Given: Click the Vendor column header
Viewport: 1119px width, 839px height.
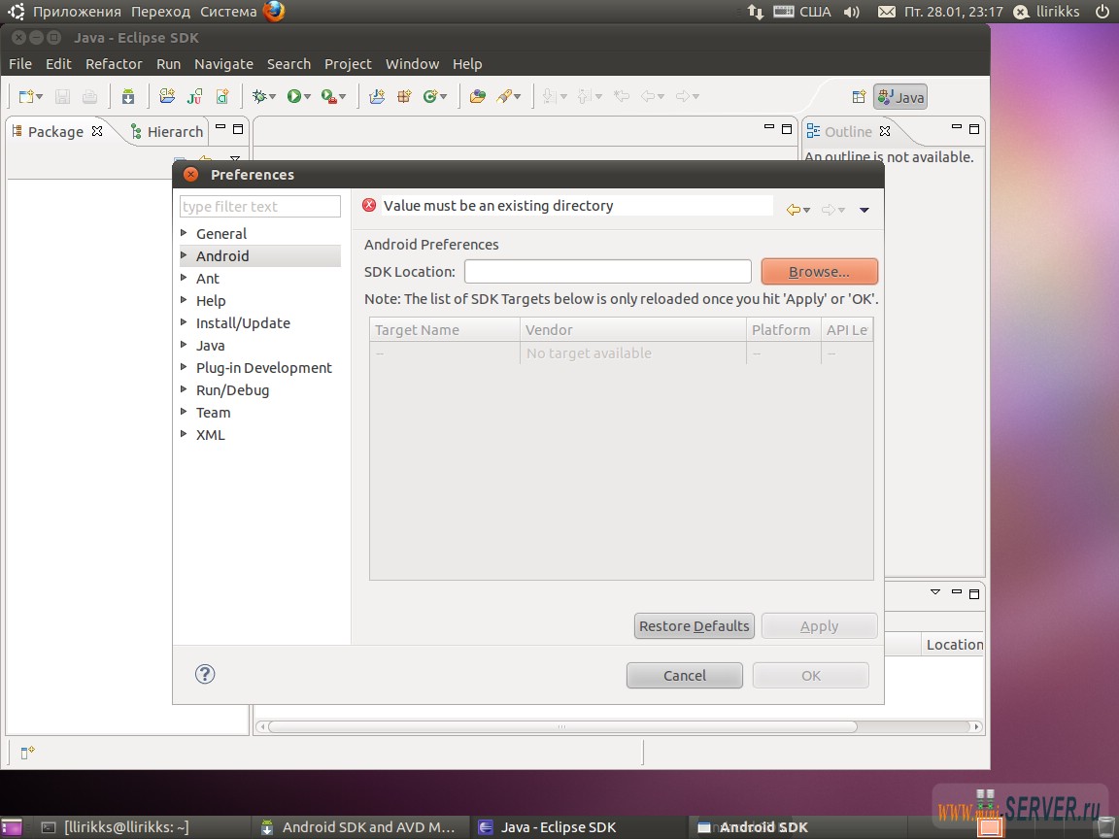Looking at the screenshot, I should (633, 329).
